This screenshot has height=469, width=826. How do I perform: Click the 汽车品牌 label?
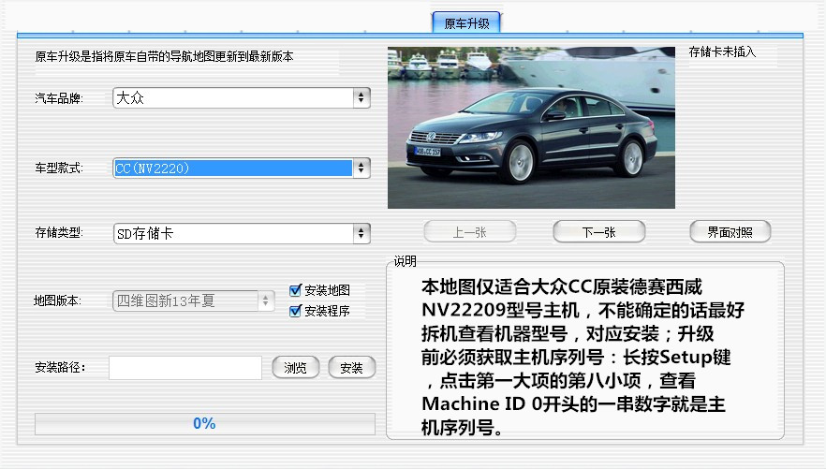(59, 98)
